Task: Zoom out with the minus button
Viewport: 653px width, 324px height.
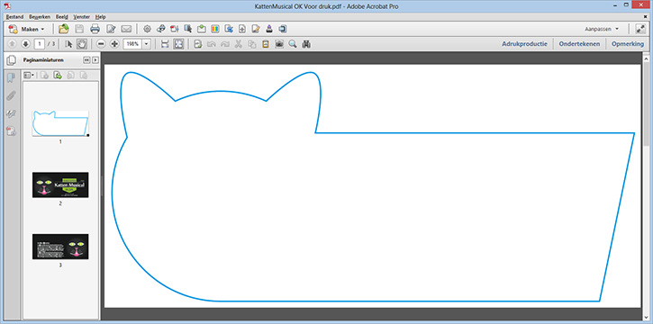Action: (x=101, y=44)
